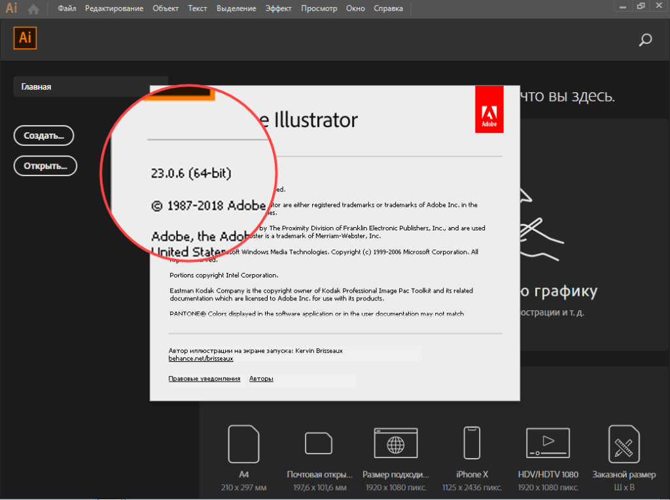Click the red Adobe logo in dialog
670x500 pixels.
click(489, 109)
